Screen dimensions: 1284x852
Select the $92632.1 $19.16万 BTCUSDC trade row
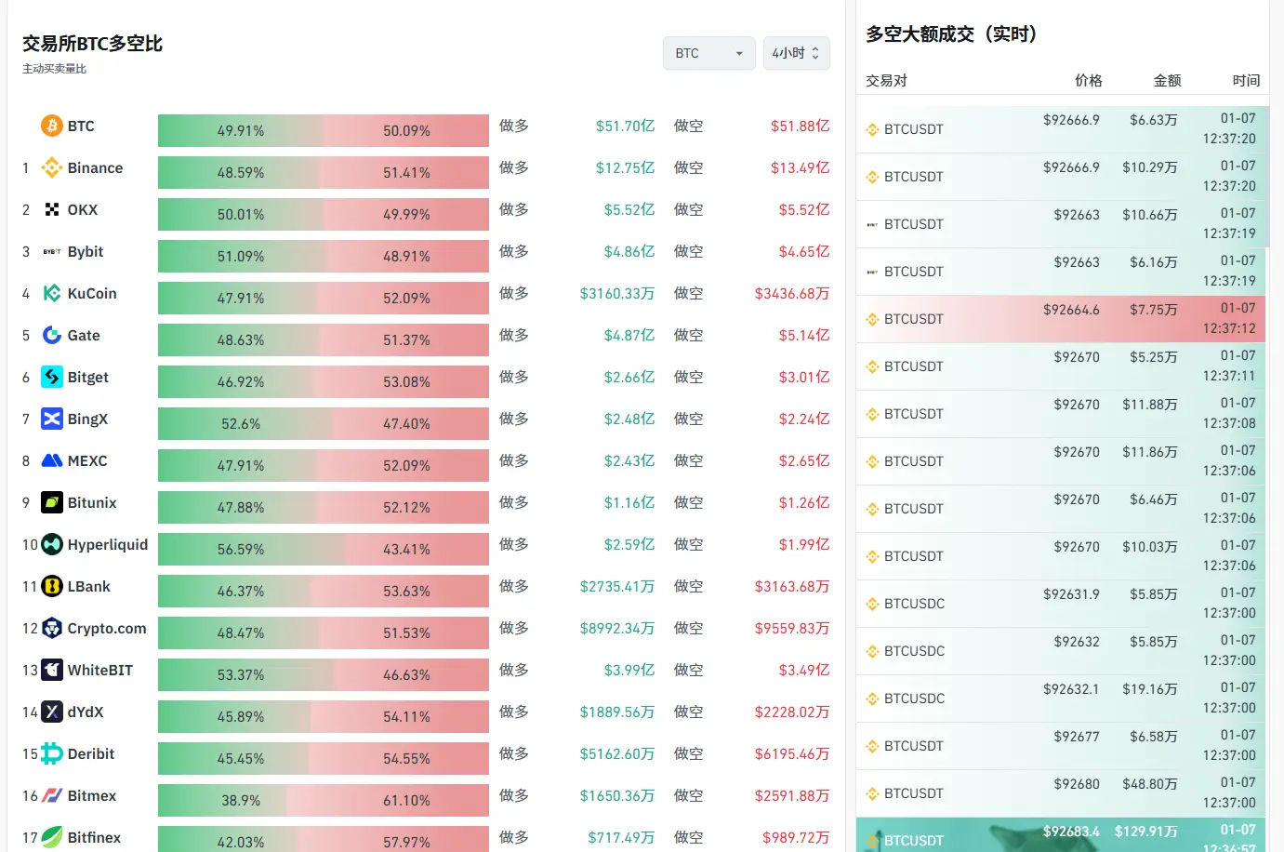[1061, 699]
